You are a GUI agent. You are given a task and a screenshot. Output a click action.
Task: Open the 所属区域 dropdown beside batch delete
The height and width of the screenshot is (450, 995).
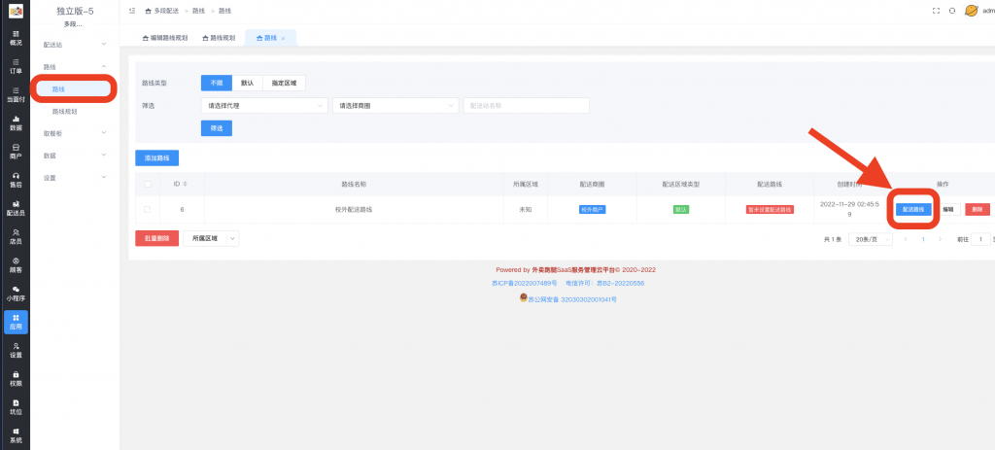click(x=211, y=239)
